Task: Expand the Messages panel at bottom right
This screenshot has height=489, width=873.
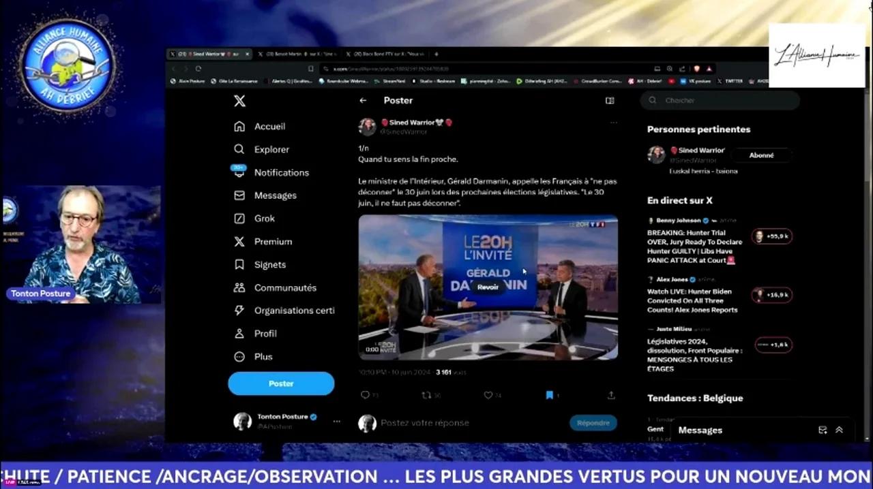Action: click(x=839, y=430)
